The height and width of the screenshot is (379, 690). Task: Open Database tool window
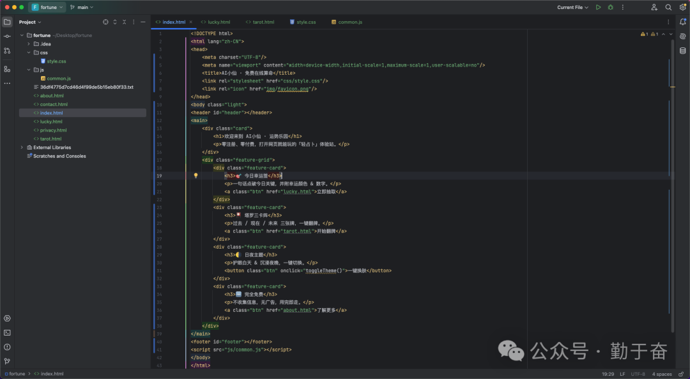point(683,50)
